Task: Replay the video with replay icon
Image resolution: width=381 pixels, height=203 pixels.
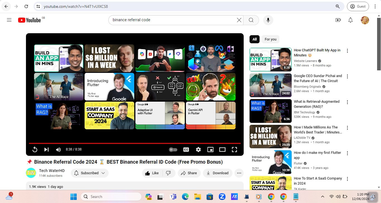Action: click(35, 149)
